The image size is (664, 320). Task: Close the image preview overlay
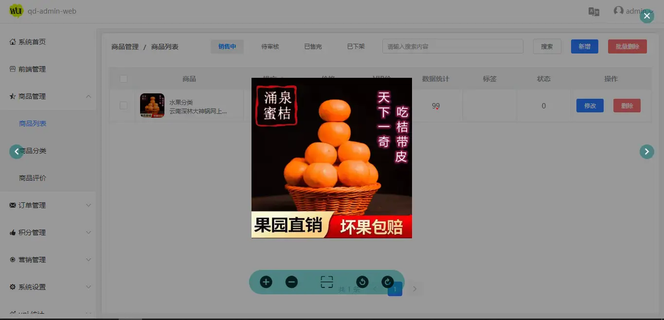pos(646,17)
